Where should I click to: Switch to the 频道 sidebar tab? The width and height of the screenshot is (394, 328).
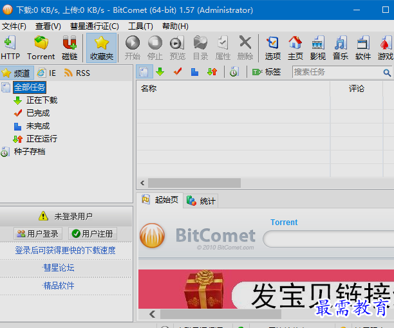coord(17,73)
